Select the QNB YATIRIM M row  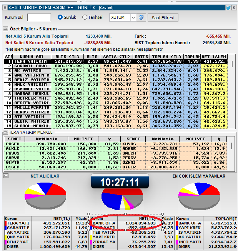coord(116,75)
